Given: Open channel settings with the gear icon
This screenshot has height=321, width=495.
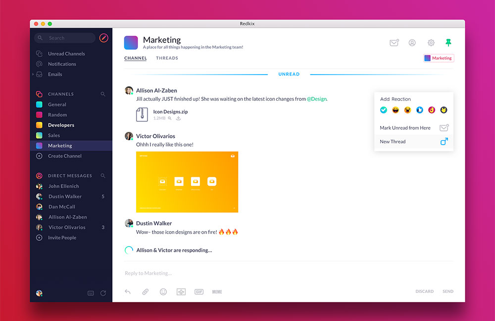Looking at the screenshot, I should tap(431, 42).
